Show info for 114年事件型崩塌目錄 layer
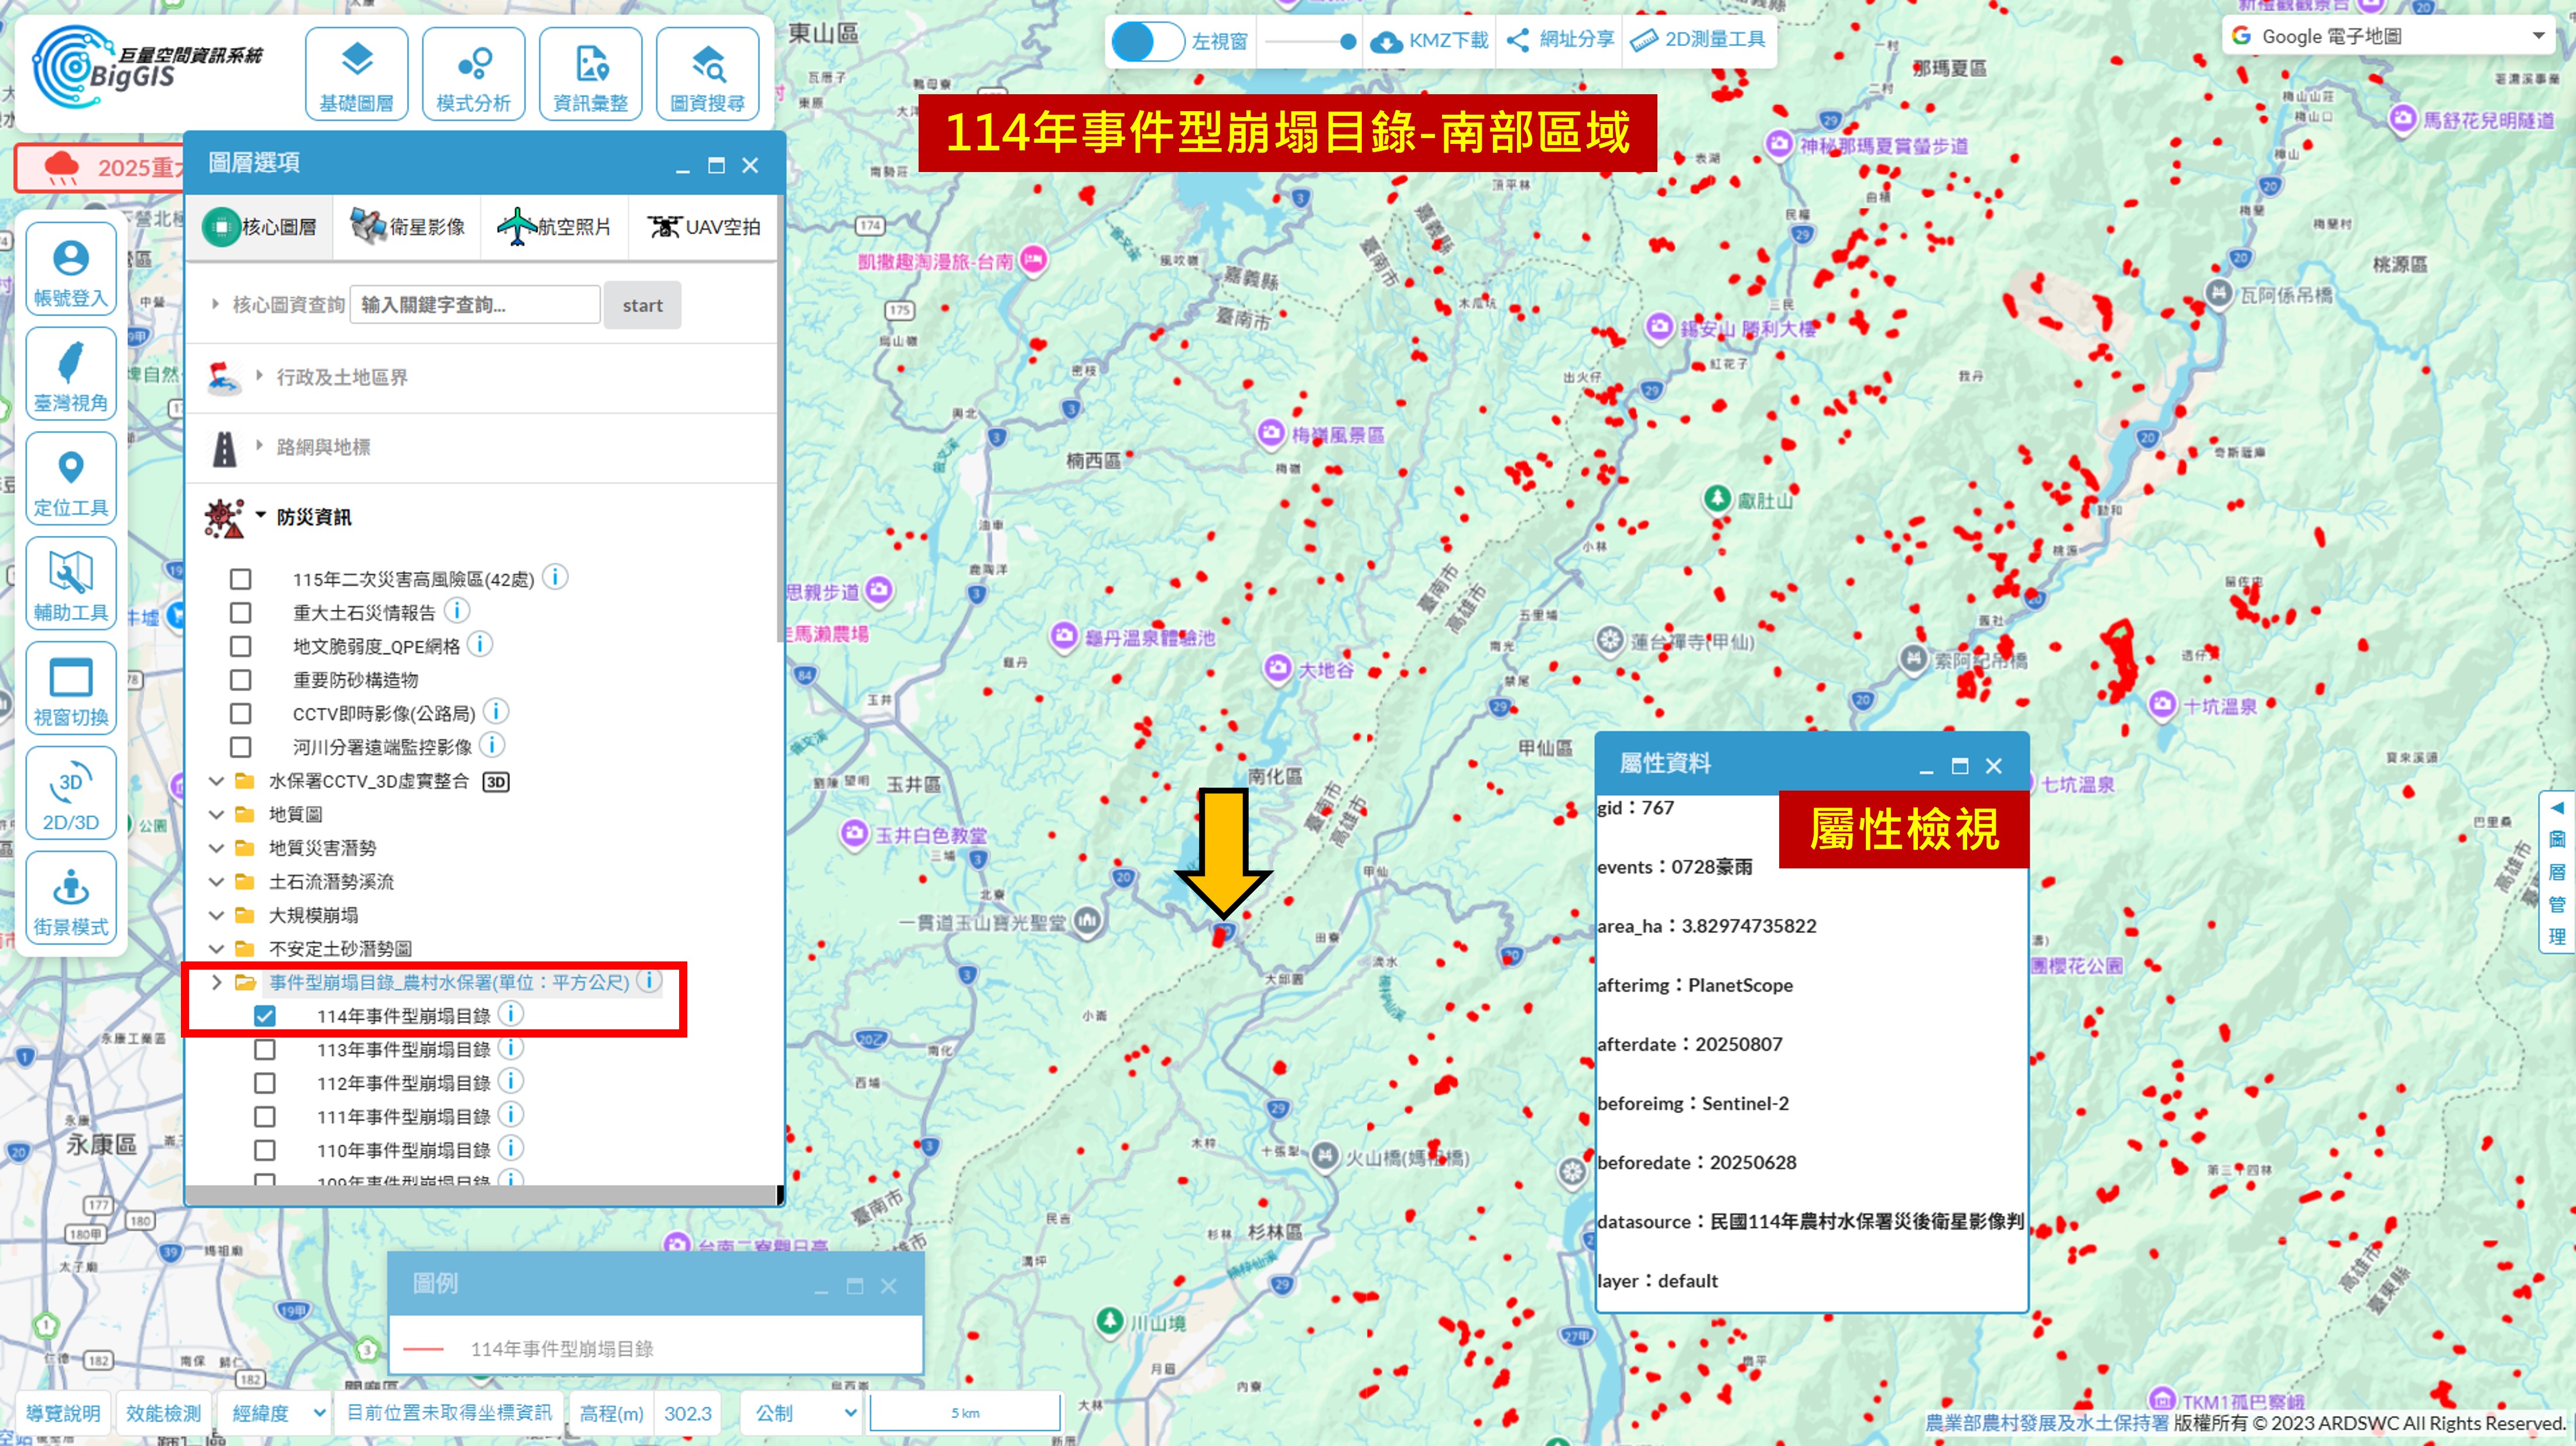This screenshot has height=1446, width=2576. [x=511, y=1014]
